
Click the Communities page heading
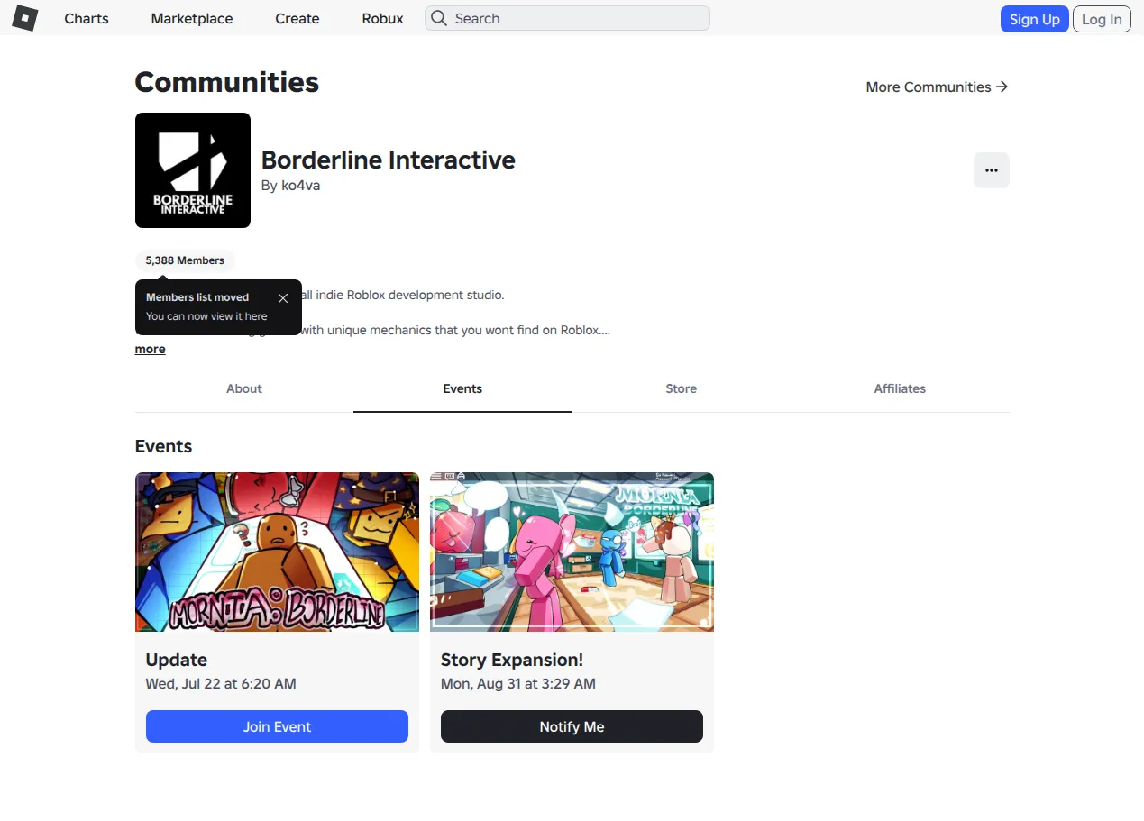tap(227, 82)
